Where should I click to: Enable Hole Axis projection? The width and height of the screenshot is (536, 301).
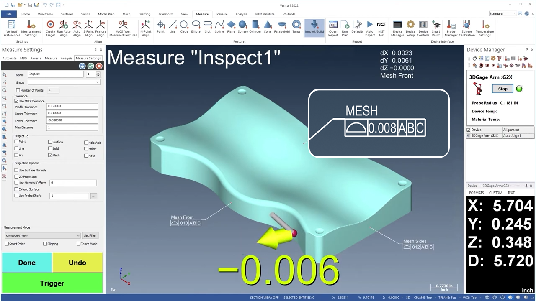click(x=86, y=143)
